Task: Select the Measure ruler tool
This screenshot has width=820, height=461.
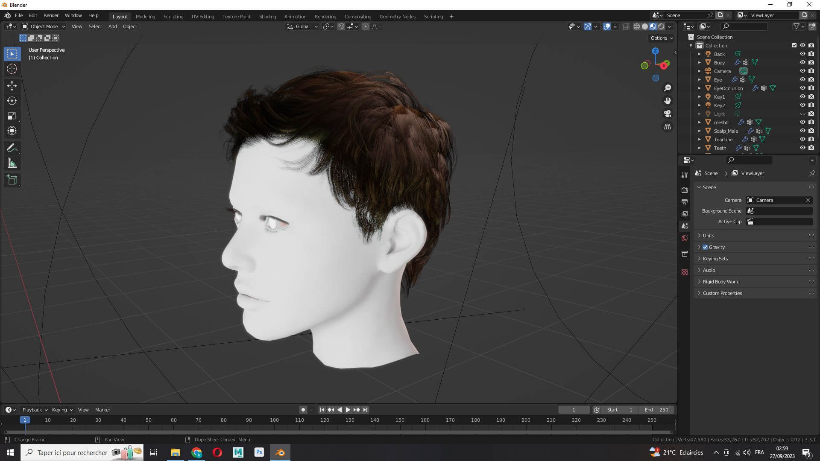Action: pos(12,163)
